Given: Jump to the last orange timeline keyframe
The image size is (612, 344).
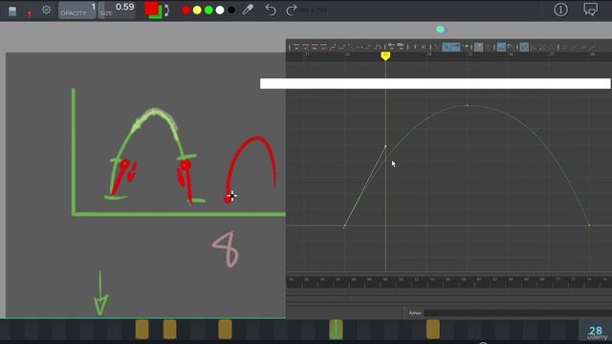Looking at the screenshot, I should coord(433,329).
